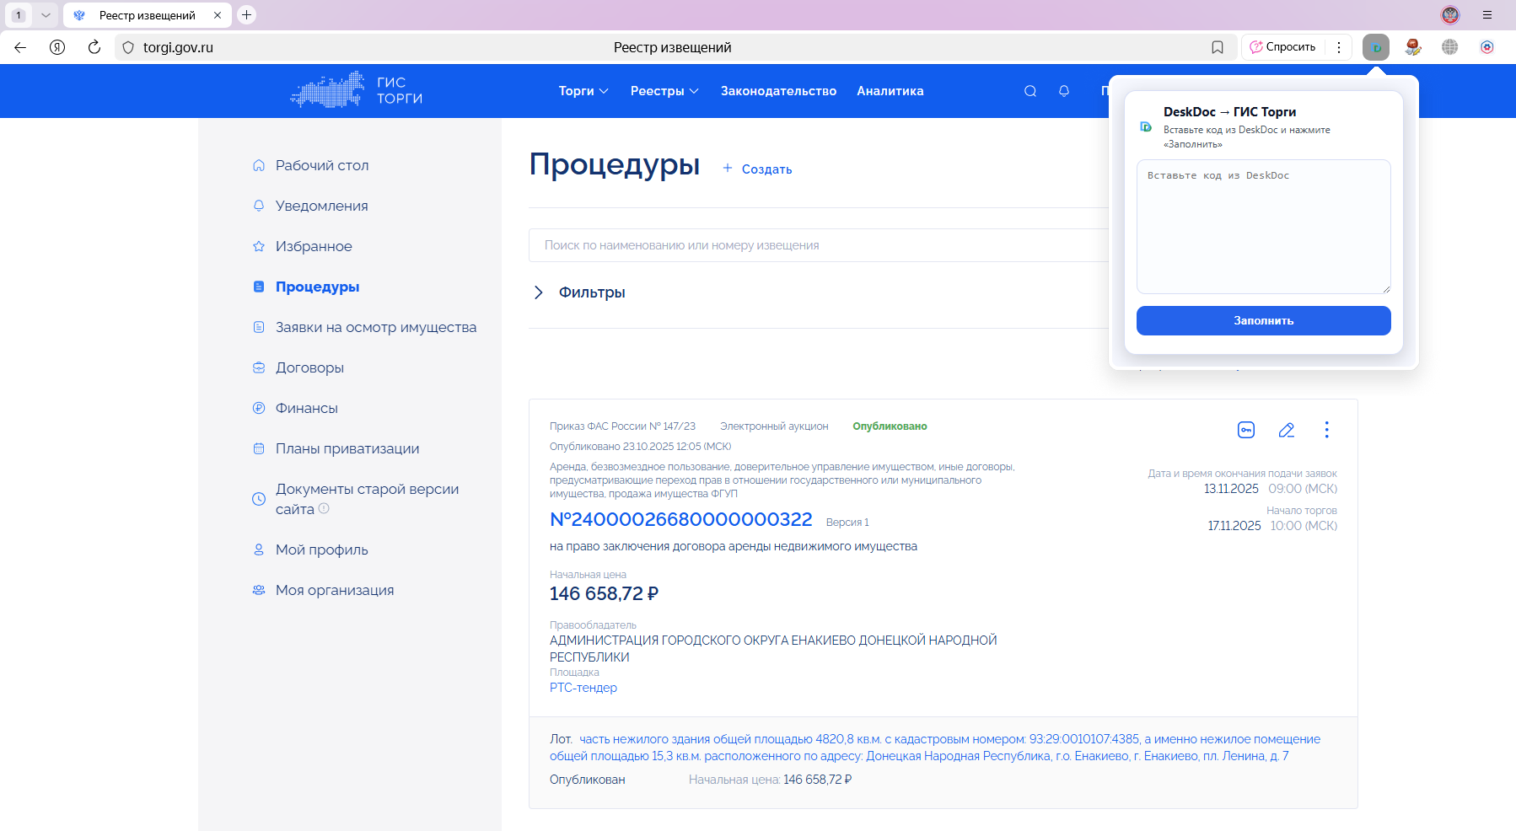Switch to the Аналитика menu item
The width and height of the screenshot is (1516, 831).
890,90
